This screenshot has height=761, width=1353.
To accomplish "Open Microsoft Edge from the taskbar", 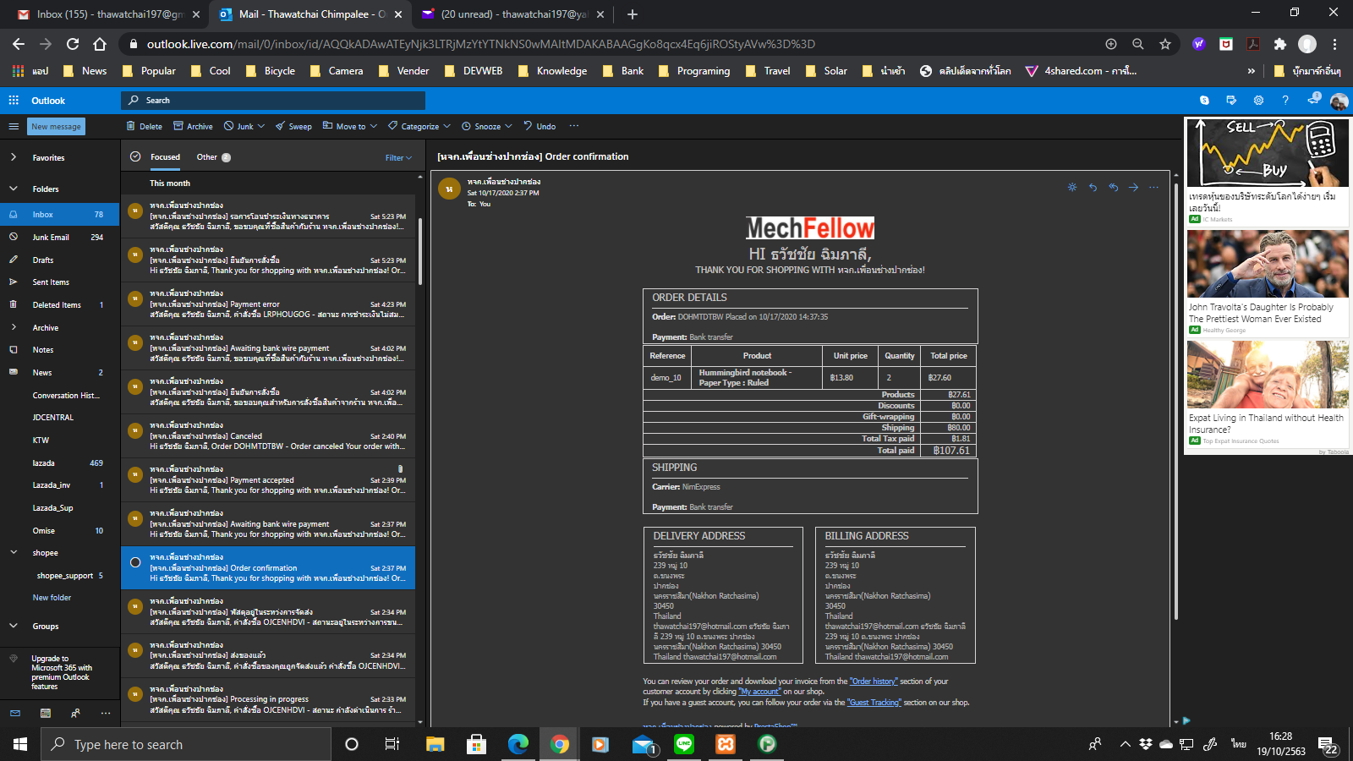I will 518,744.
